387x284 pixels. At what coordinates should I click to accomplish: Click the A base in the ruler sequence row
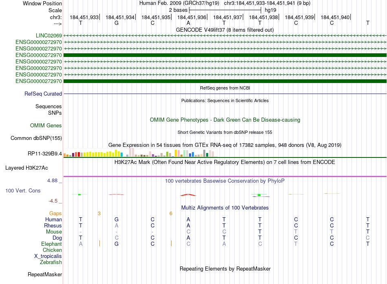(188, 23)
